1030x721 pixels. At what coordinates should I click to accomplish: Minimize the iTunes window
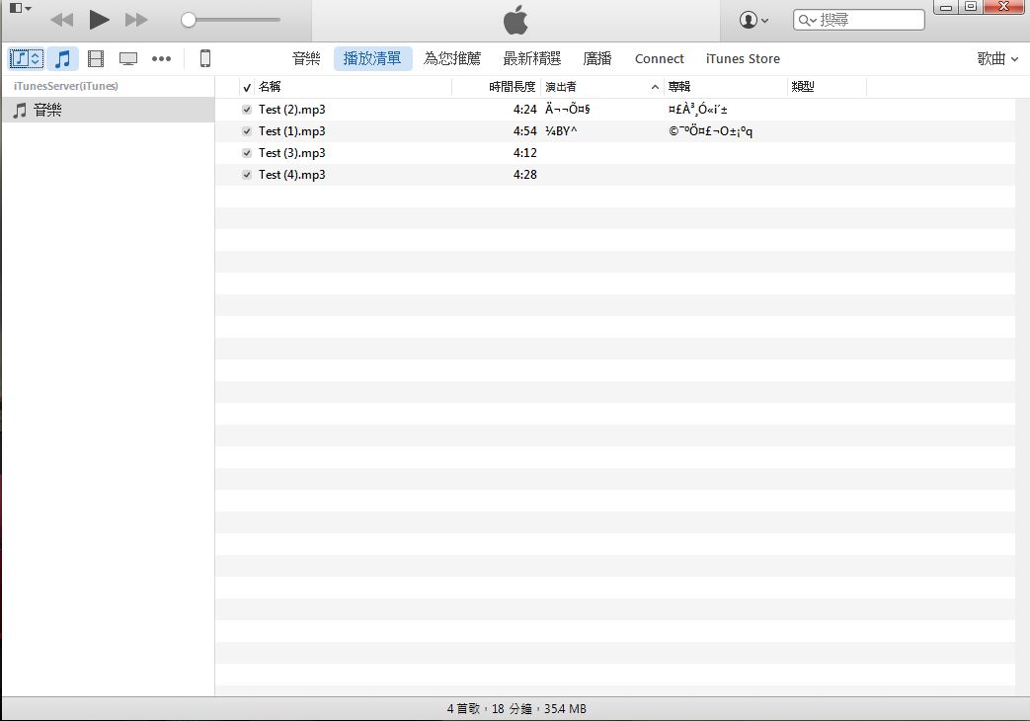click(947, 8)
